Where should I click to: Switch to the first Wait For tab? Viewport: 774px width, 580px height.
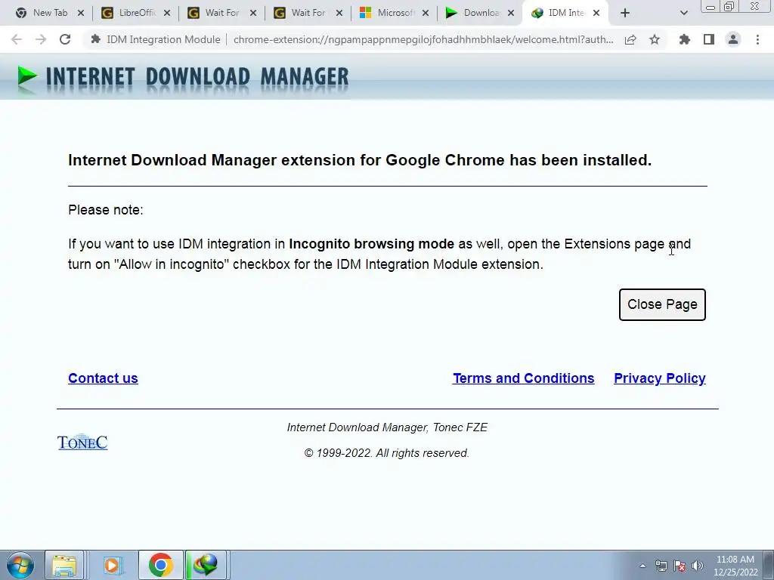tap(222, 13)
